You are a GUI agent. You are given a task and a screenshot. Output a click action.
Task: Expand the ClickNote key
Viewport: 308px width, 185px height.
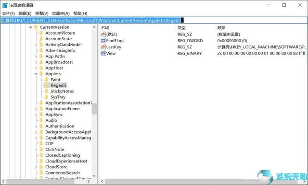[36, 150]
